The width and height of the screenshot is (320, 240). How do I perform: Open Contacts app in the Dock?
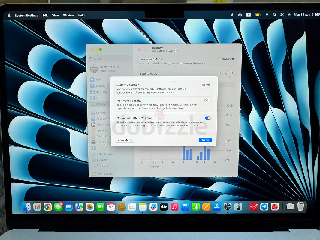(122, 207)
